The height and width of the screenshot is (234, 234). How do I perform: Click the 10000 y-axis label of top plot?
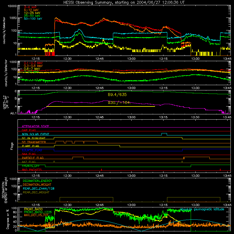tap(12, 6)
